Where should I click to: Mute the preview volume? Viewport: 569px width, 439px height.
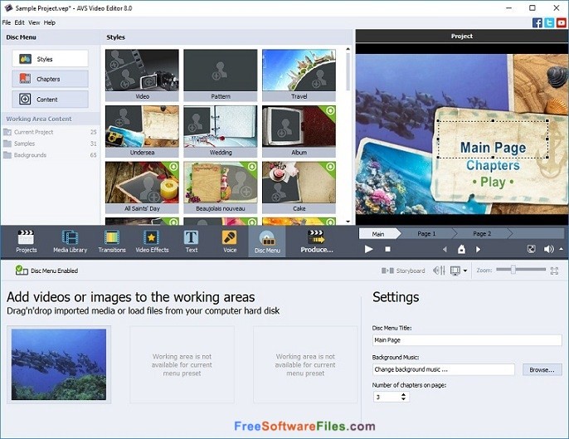548,249
